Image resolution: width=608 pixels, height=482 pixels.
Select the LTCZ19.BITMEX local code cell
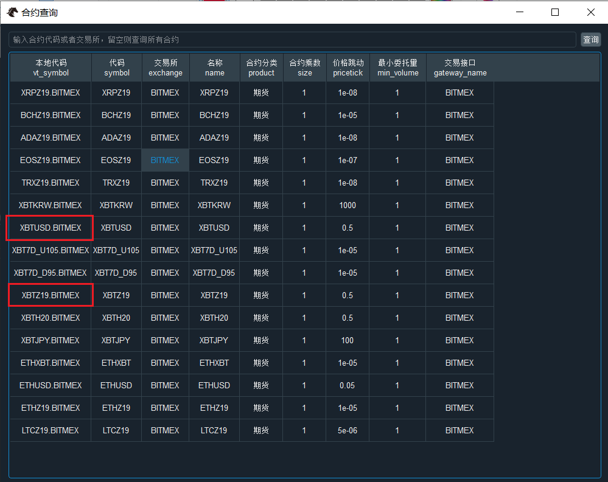tap(51, 430)
